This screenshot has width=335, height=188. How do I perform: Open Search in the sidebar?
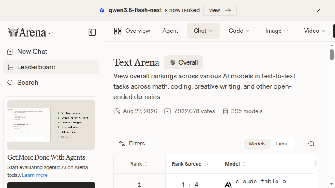[51, 83]
